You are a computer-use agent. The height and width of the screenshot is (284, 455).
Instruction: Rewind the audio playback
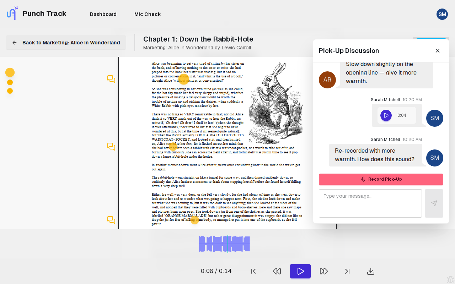[x=277, y=271]
